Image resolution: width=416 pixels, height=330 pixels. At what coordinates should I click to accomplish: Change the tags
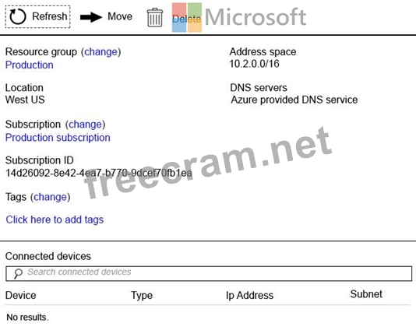coord(50,197)
